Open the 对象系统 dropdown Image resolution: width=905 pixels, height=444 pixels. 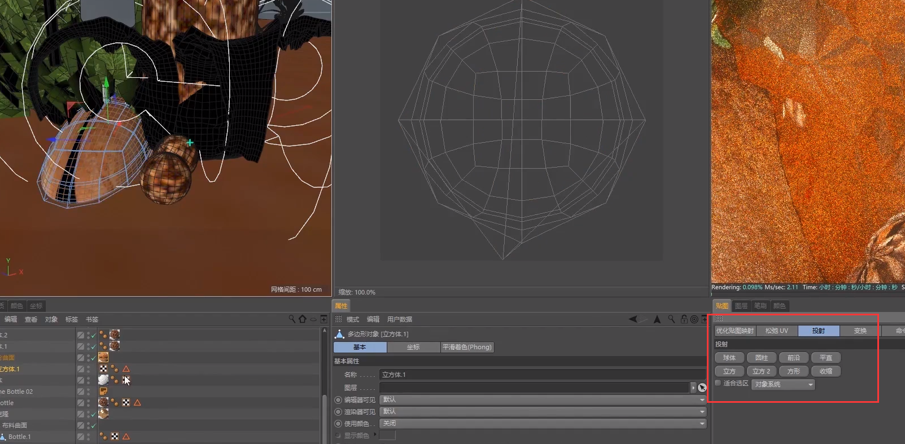coord(783,384)
